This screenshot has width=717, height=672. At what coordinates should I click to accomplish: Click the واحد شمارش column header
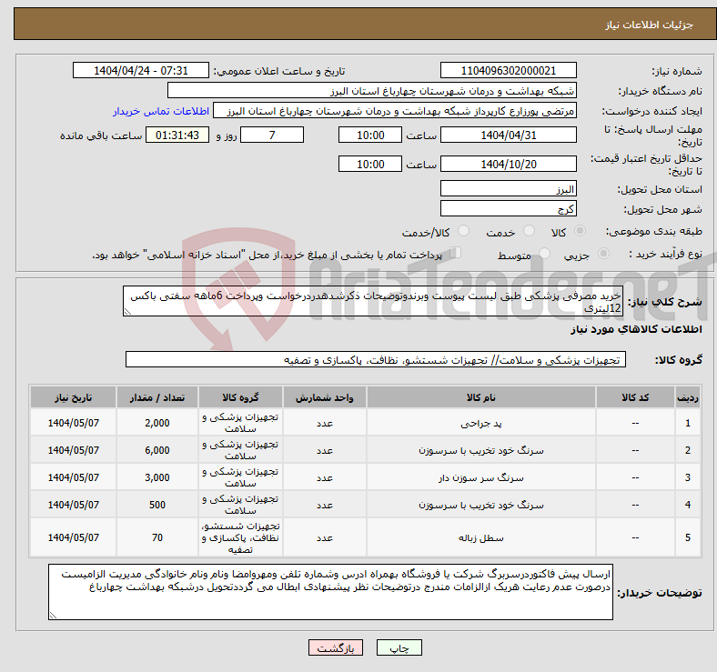(325, 397)
